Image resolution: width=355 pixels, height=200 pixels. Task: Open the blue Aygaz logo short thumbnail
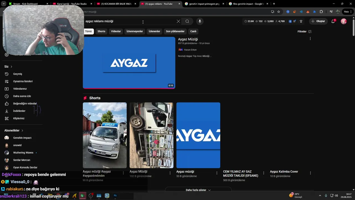(x=198, y=135)
